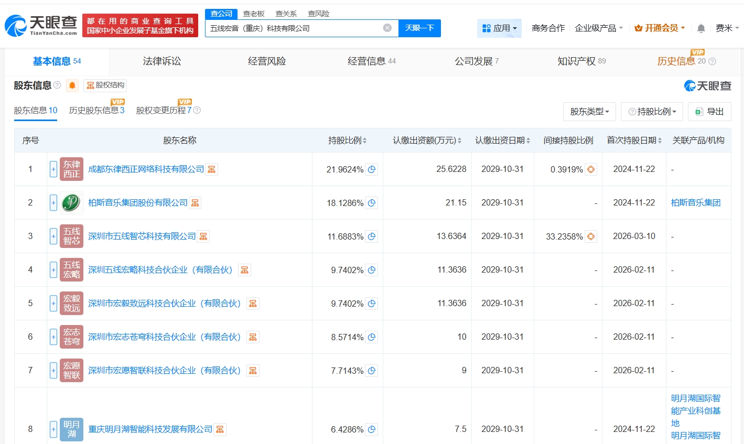This screenshot has width=744, height=444.
Task: Click the orange shareholder alert bell
Action: click(72, 85)
